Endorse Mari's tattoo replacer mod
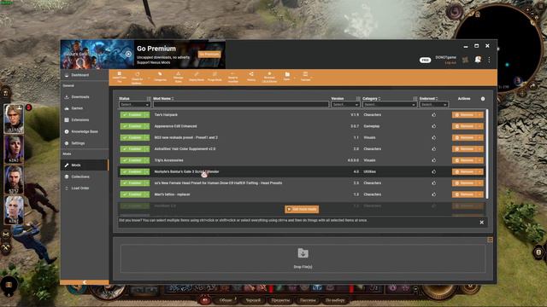 tap(433, 194)
